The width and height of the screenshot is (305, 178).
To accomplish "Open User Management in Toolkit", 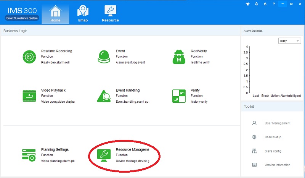I will pyautogui.click(x=277, y=123).
